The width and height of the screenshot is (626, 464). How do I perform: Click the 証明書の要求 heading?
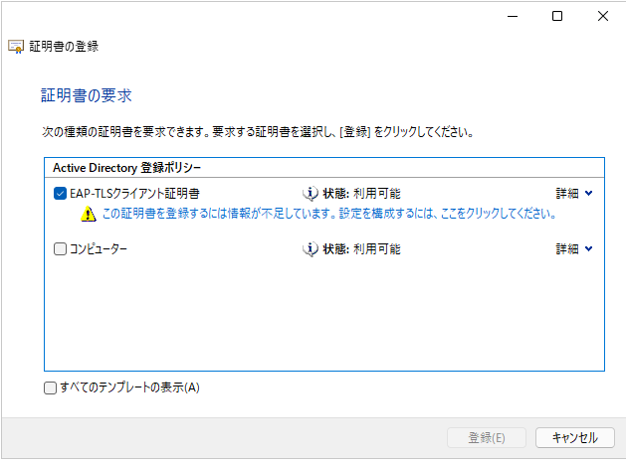point(87,95)
